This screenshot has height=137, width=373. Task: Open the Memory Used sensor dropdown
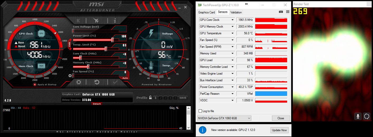coord(233,53)
